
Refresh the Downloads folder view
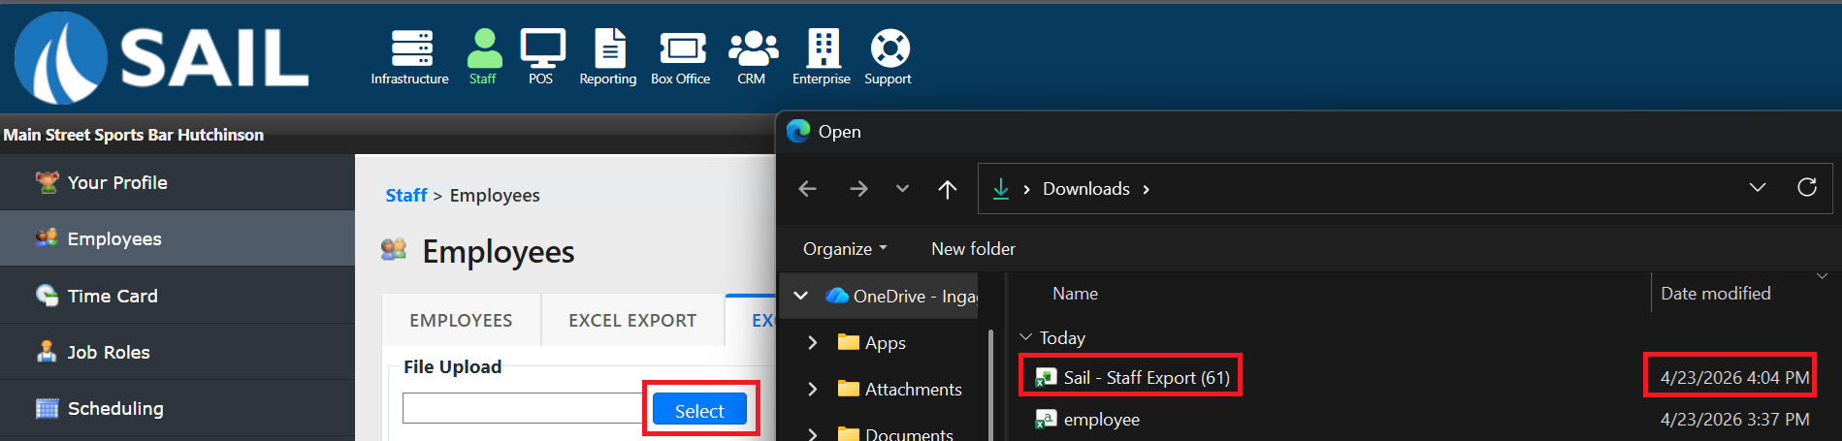[x=1806, y=188]
